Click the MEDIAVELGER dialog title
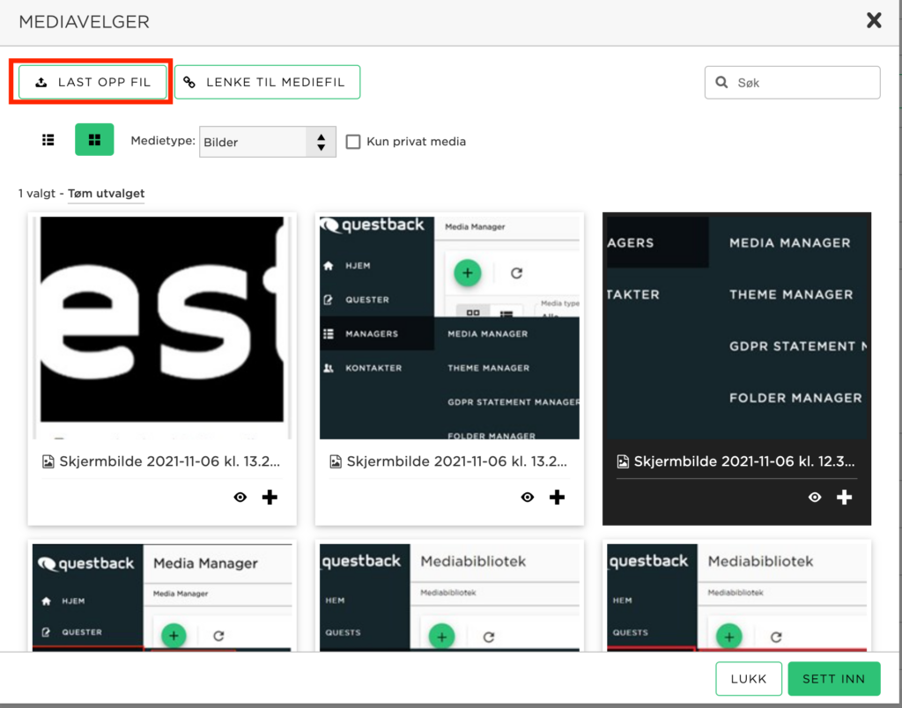 point(84,22)
